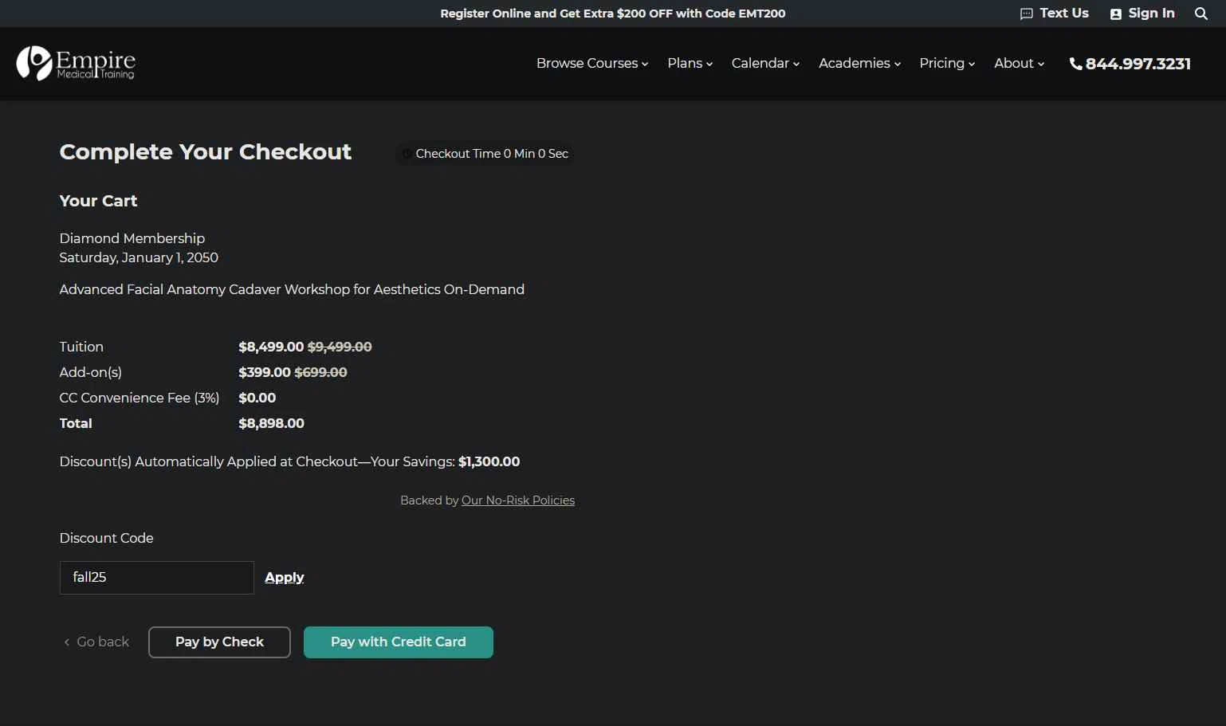Expand the Pricing dropdown arrow
The width and height of the screenshot is (1226, 726).
tap(972, 64)
